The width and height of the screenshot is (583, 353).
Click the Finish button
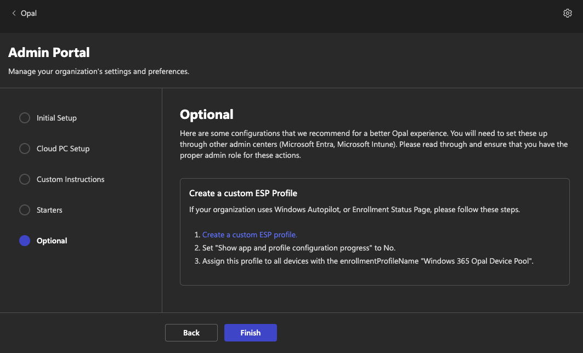point(250,333)
